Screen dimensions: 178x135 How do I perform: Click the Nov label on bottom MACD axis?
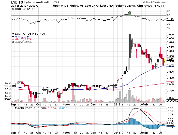pyautogui.click(x=65, y=133)
